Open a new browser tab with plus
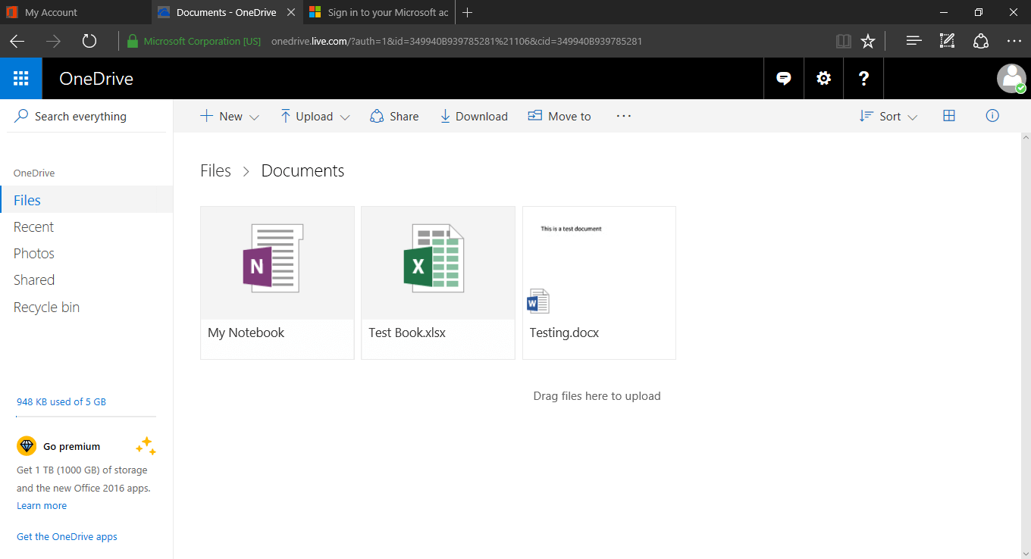 click(x=468, y=12)
